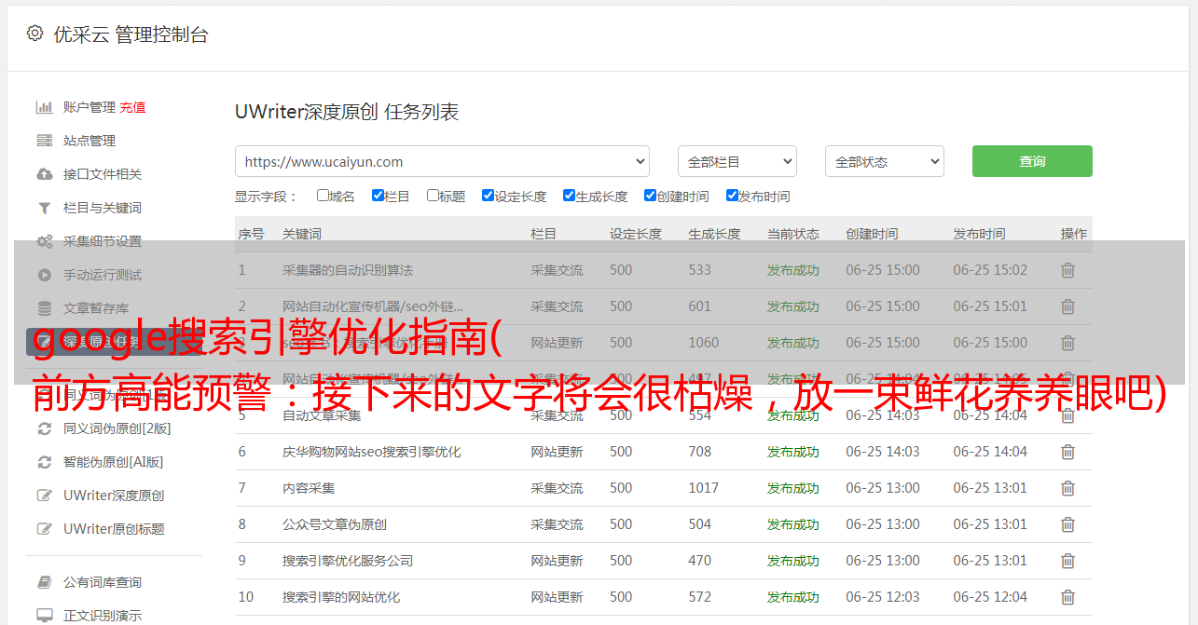
Task: Click the book icon for 公有词库查询
Action: [44, 582]
